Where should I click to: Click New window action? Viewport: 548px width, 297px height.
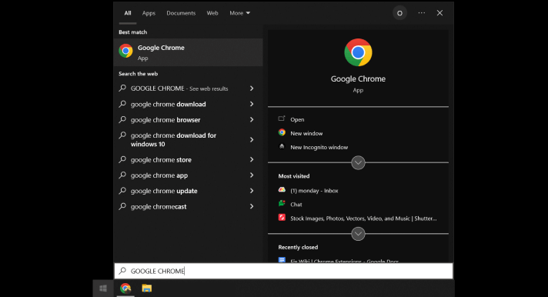point(306,133)
